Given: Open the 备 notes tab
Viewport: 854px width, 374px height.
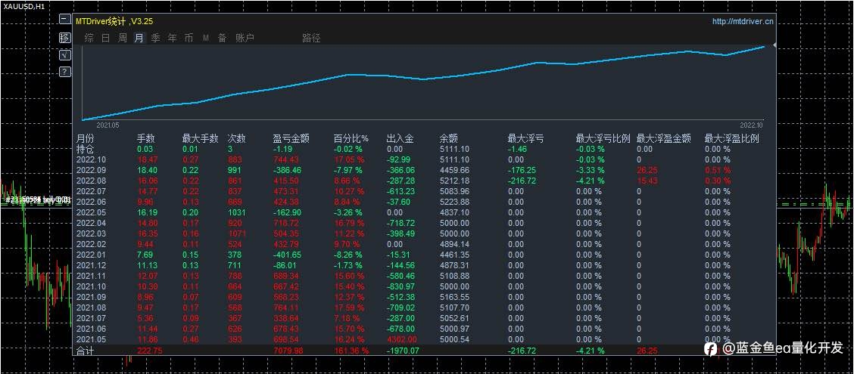Looking at the screenshot, I should tap(223, 38).
